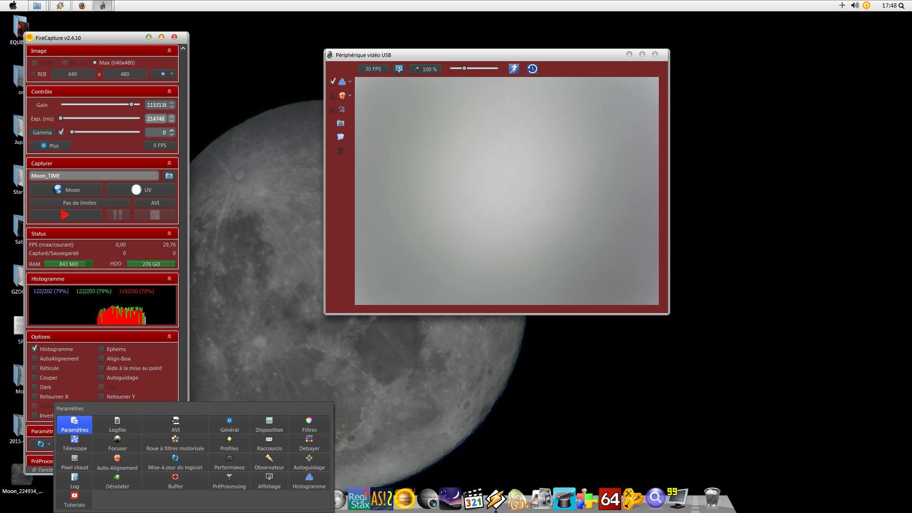Enable the Réticule checkbox
The width and height of the screenshot is (912, 513).
click(x=35, y=368)
